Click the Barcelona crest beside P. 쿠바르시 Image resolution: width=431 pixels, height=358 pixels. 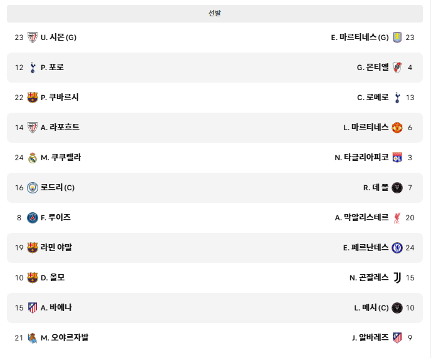click(x=33, y=98)
